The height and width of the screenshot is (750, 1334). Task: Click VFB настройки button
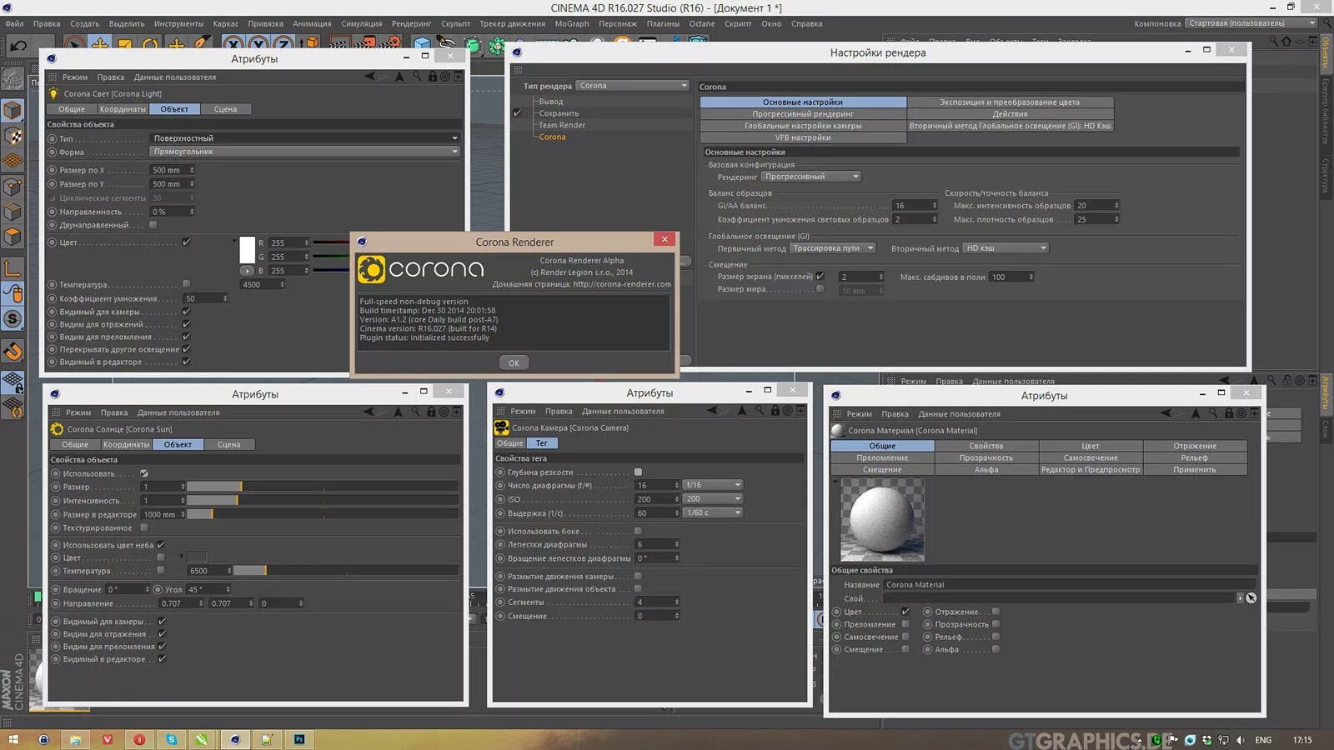pyautogui.click(x=803, y=137)
